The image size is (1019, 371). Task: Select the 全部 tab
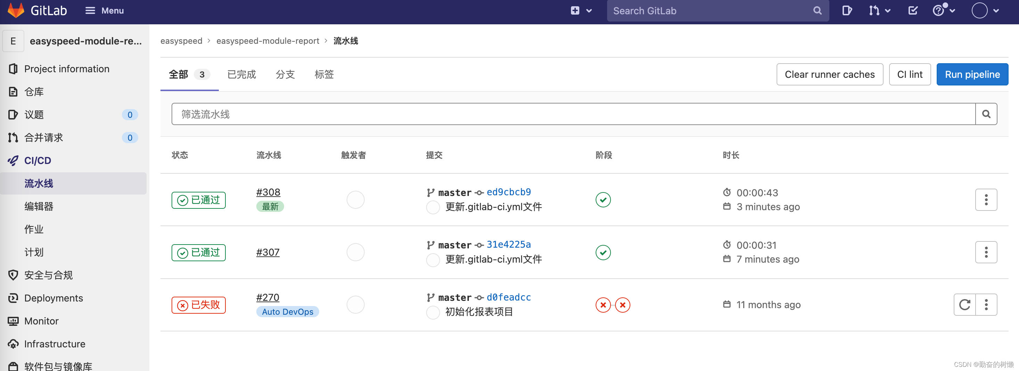click(190, 74)
